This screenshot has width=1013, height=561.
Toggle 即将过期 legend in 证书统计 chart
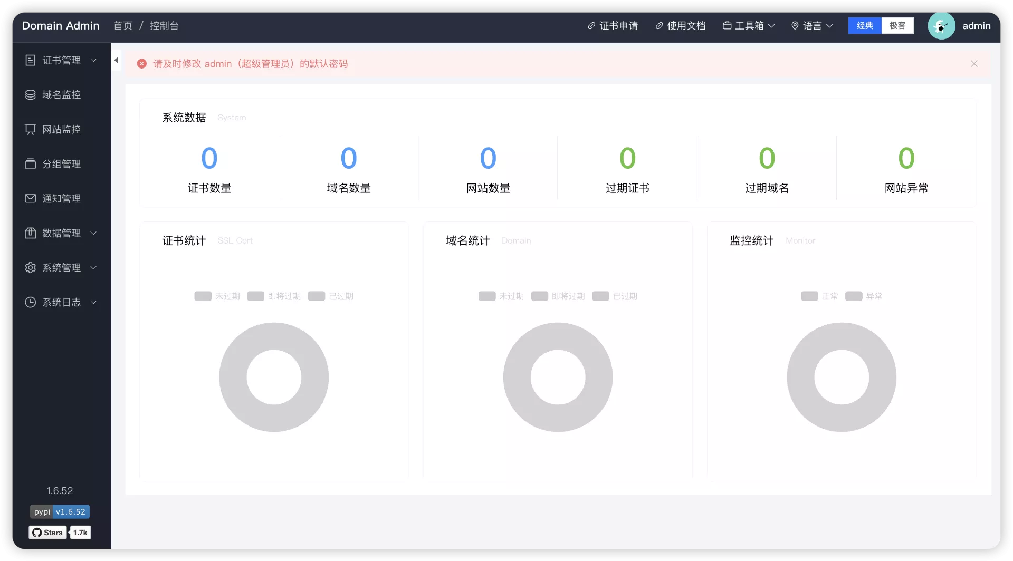click(x=274, y=296)
